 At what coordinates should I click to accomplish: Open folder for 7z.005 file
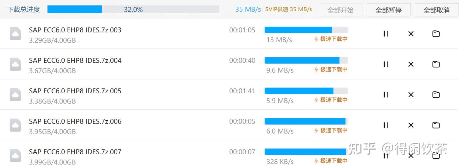pos(436,95)
